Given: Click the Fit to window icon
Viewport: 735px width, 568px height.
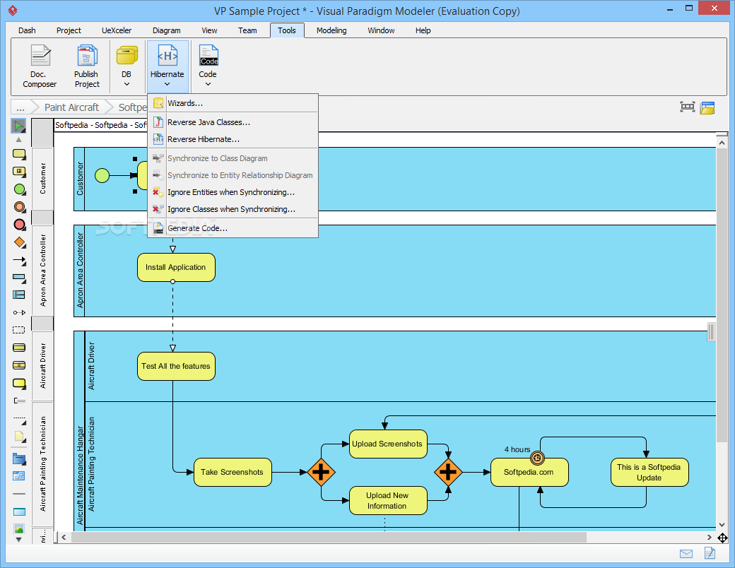Looking at the screenshot, I should click(x=687, y=107).
